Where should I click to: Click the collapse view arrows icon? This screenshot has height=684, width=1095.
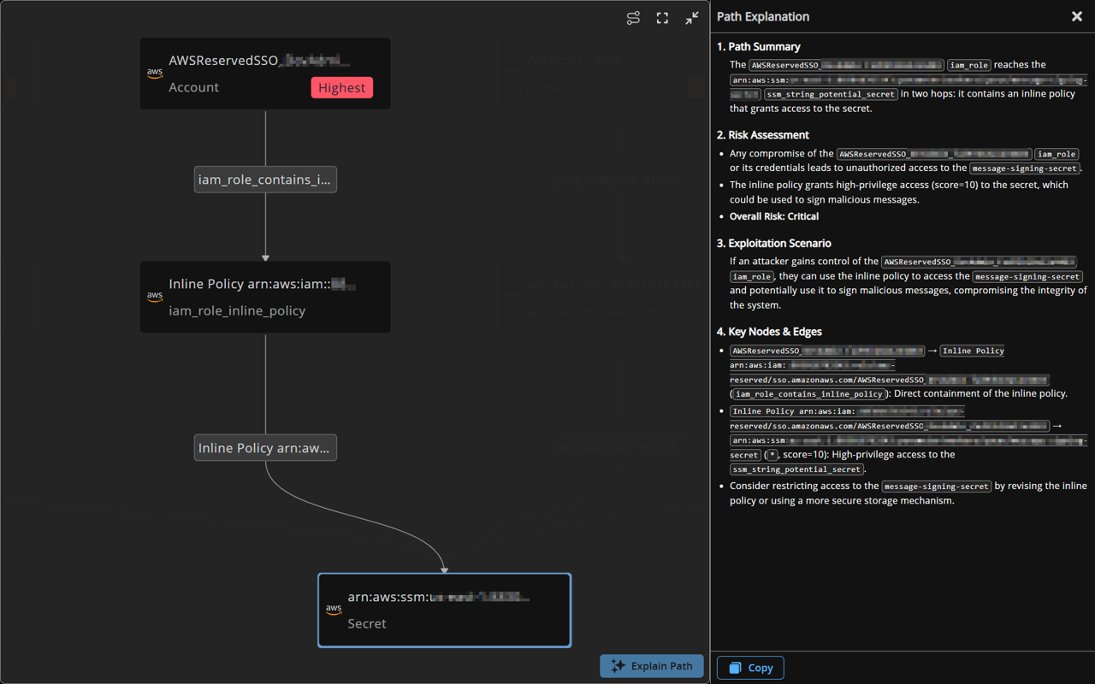[692, 18]
